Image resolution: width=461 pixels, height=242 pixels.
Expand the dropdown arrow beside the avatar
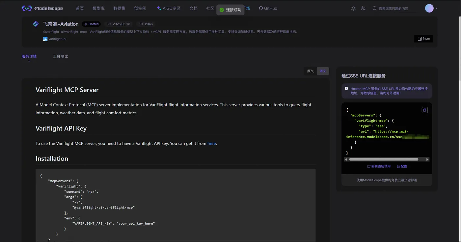436,8
